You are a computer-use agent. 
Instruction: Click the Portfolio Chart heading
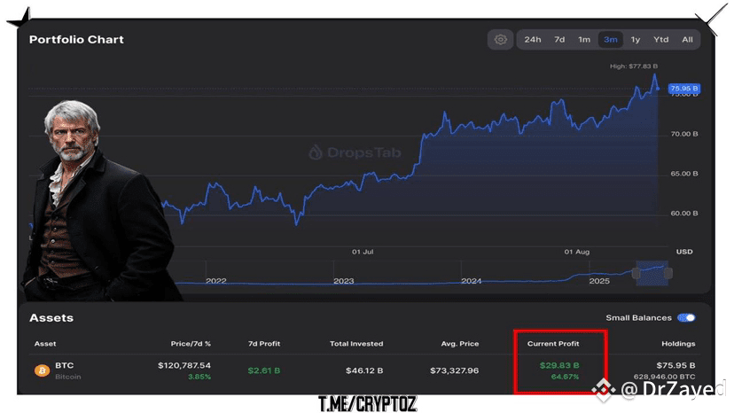click(x=76, y=40)
